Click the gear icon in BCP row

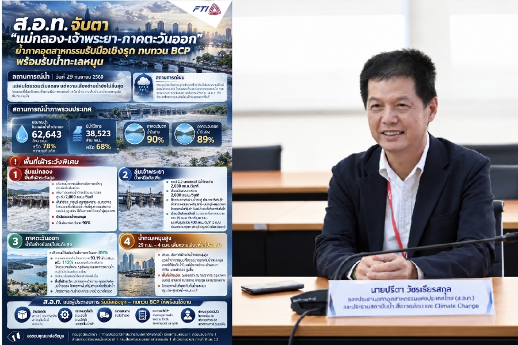pyautogui.click(x=64, y=315)
